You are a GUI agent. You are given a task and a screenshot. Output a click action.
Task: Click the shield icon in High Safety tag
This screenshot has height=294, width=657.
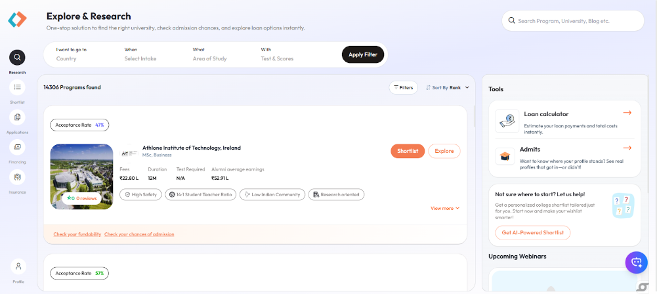(127, 195)
